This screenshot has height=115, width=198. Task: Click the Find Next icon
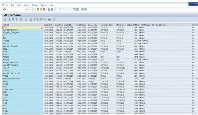point(55,9)
